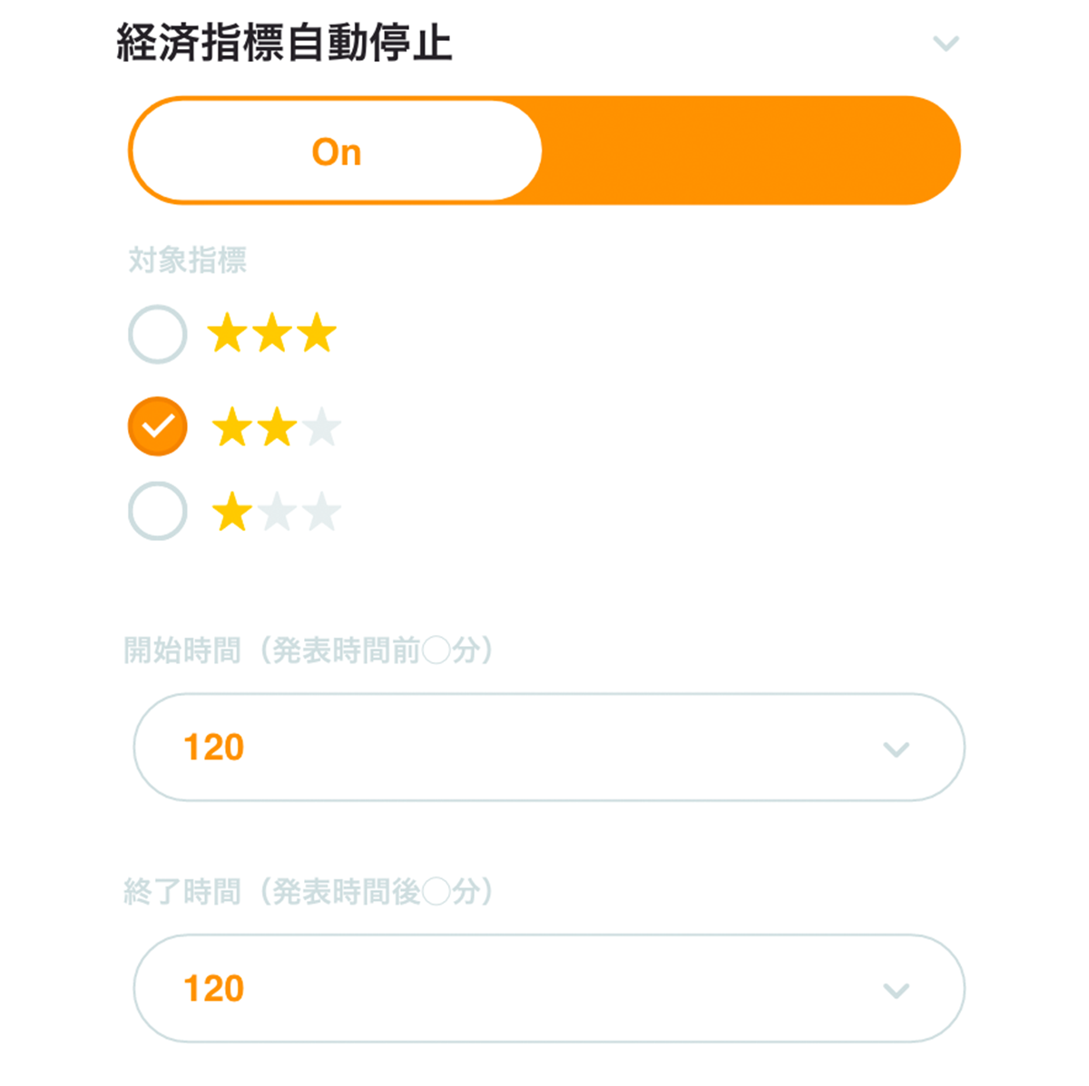
Task: Open the 終了時間 dropdown showing 120
Action: [x=549, y=989]
